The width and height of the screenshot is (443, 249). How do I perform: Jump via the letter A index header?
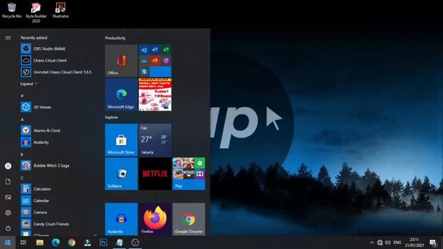tap(22, 120)
